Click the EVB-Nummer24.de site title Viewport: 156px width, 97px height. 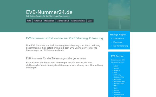coord(49,12)
